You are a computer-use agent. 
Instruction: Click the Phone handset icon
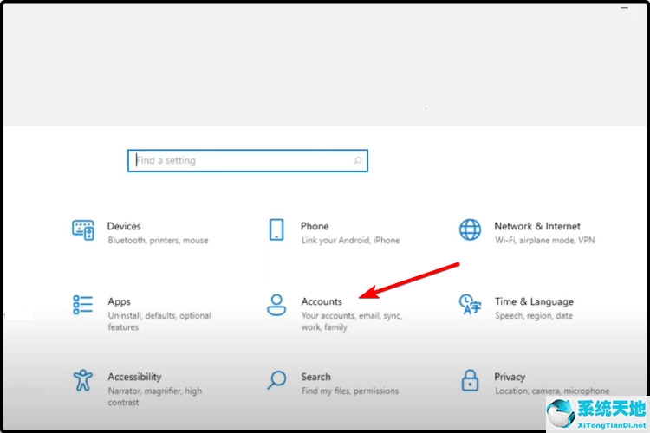coord(276,229)
